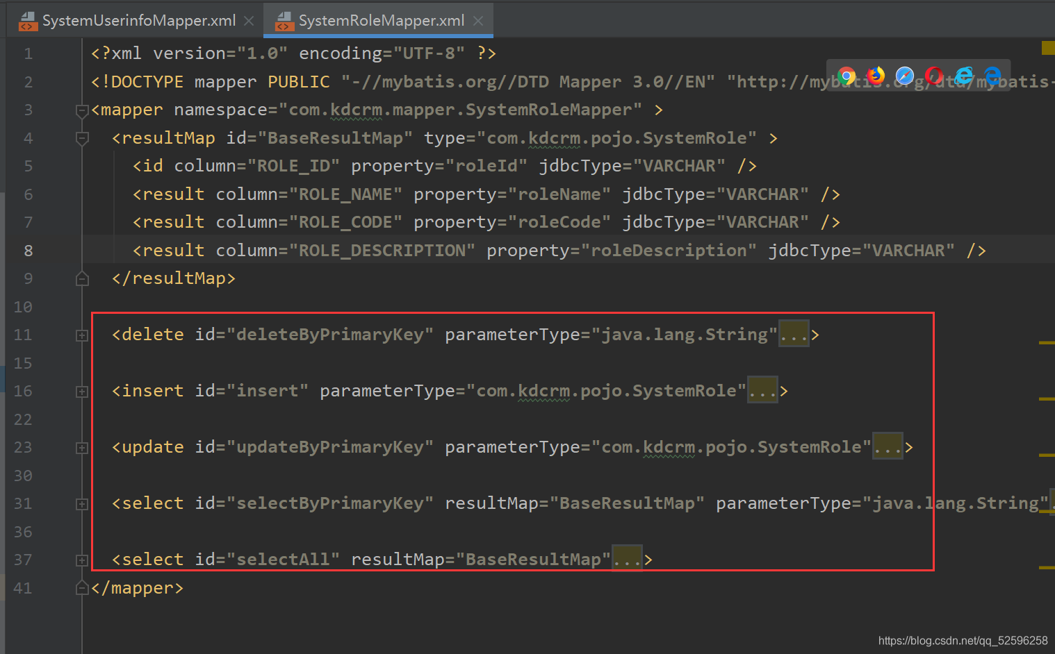This screenshot has width=1055, height=654.
Task: Click scrollbar warning stripe beside delete line
Action: pyautogui.click(x=1047, y=343)
